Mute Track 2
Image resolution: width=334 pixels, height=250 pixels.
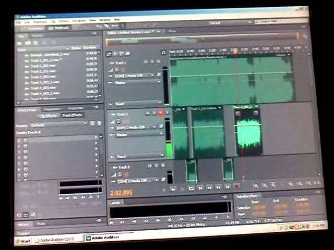[x=147, y=114]
